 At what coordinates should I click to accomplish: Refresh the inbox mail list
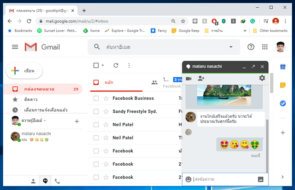116,65
